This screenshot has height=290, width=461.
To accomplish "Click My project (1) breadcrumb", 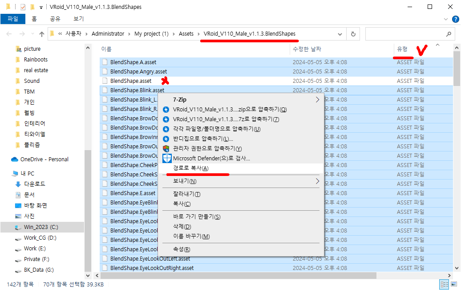I will [x=151, y=34].
